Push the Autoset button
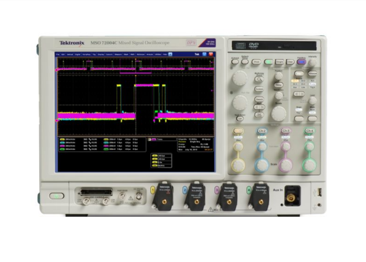The image size is (366, 262). [235, 62]
